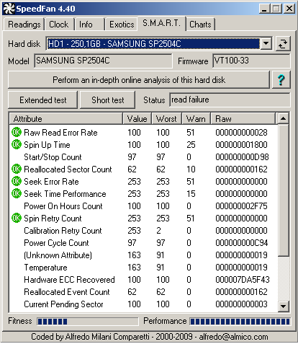Click the Firmware field VT100-33
The width and height of the screenshot is (298, 344).
click(251, 61)
